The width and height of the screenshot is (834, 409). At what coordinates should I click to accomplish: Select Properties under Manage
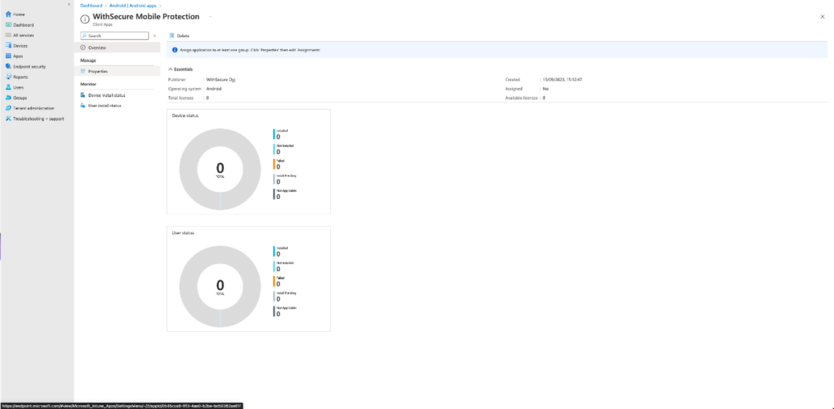(98, 71)
